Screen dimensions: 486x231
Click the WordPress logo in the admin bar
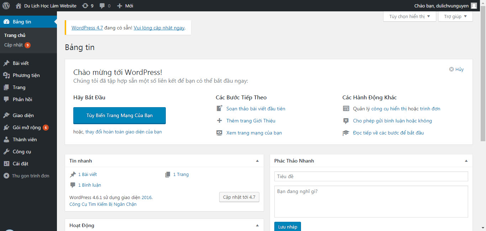click(6, 5)
